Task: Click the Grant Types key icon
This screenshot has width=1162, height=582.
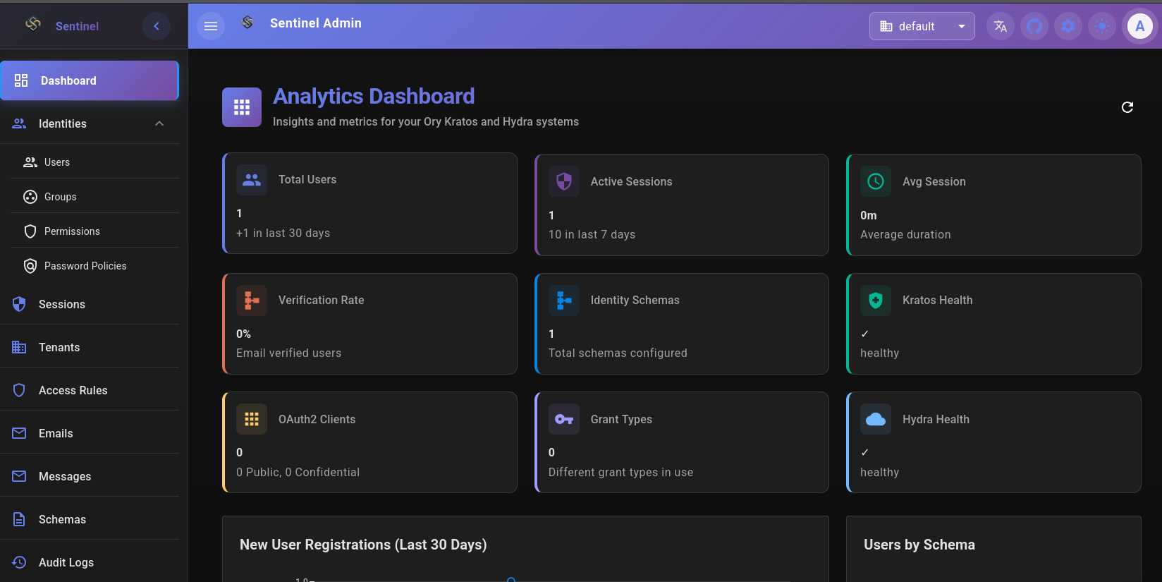Action: point(564,419)
